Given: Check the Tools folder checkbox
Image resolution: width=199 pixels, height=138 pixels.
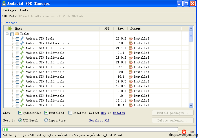Looking at the screenshot, I should 12,34.
